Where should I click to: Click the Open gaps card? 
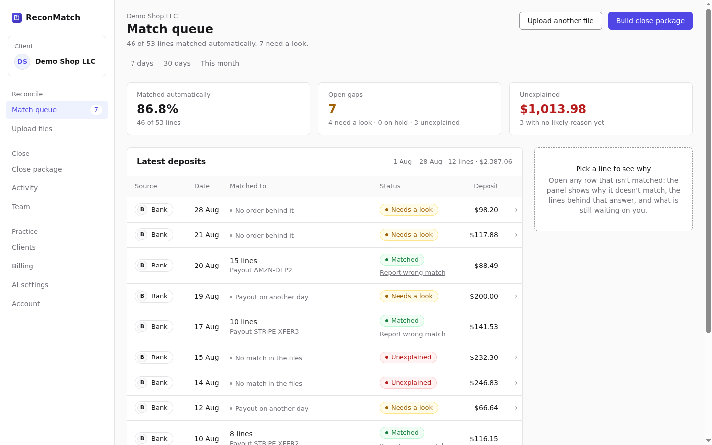click(x=409, y=109)
